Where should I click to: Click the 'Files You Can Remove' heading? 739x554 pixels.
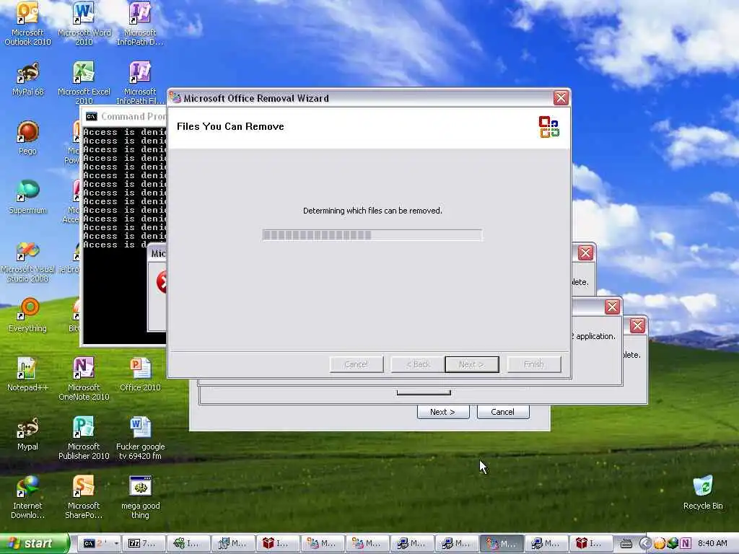pos(230,126)
